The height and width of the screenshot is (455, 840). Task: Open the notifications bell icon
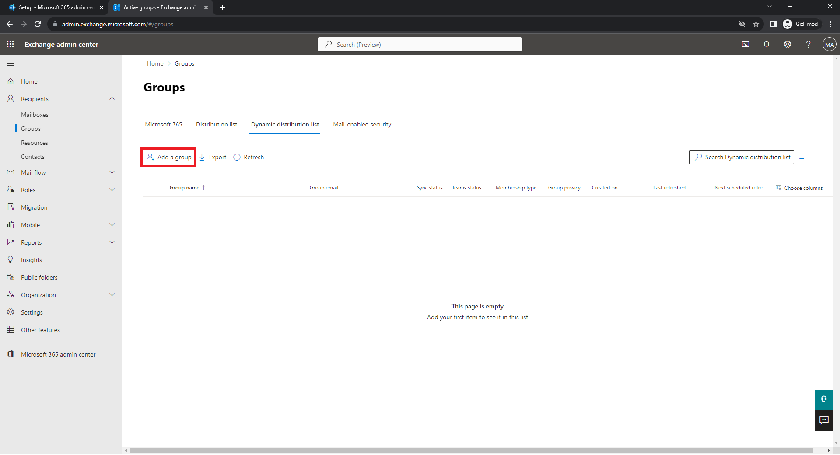coord(766,44)
